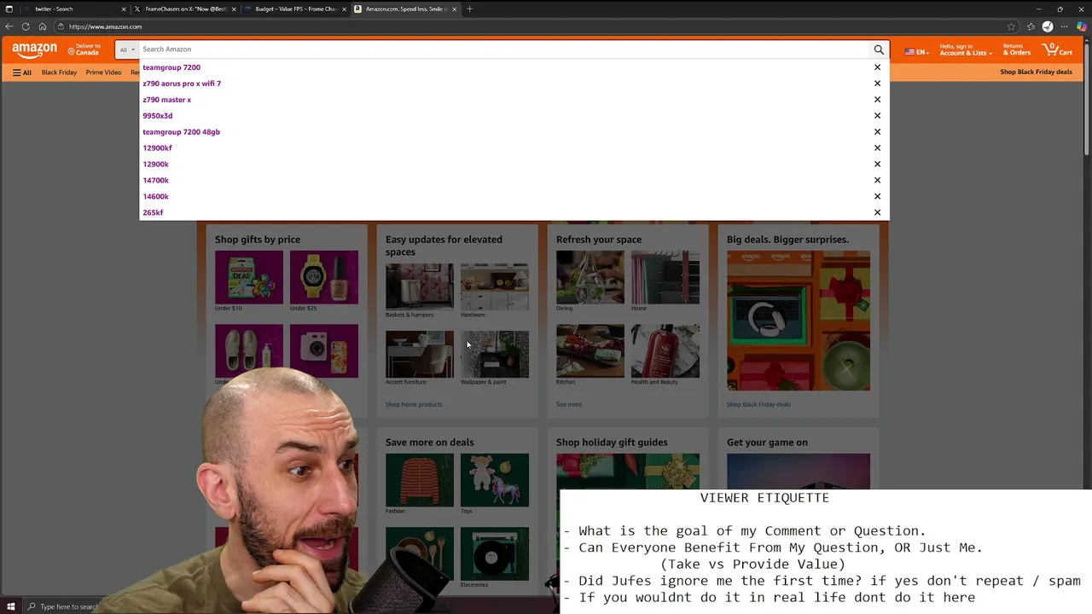Viewport: 1092px width, 614px height.
Task: Focus the Search Amazon input field
Action: [x=503, y=49]
